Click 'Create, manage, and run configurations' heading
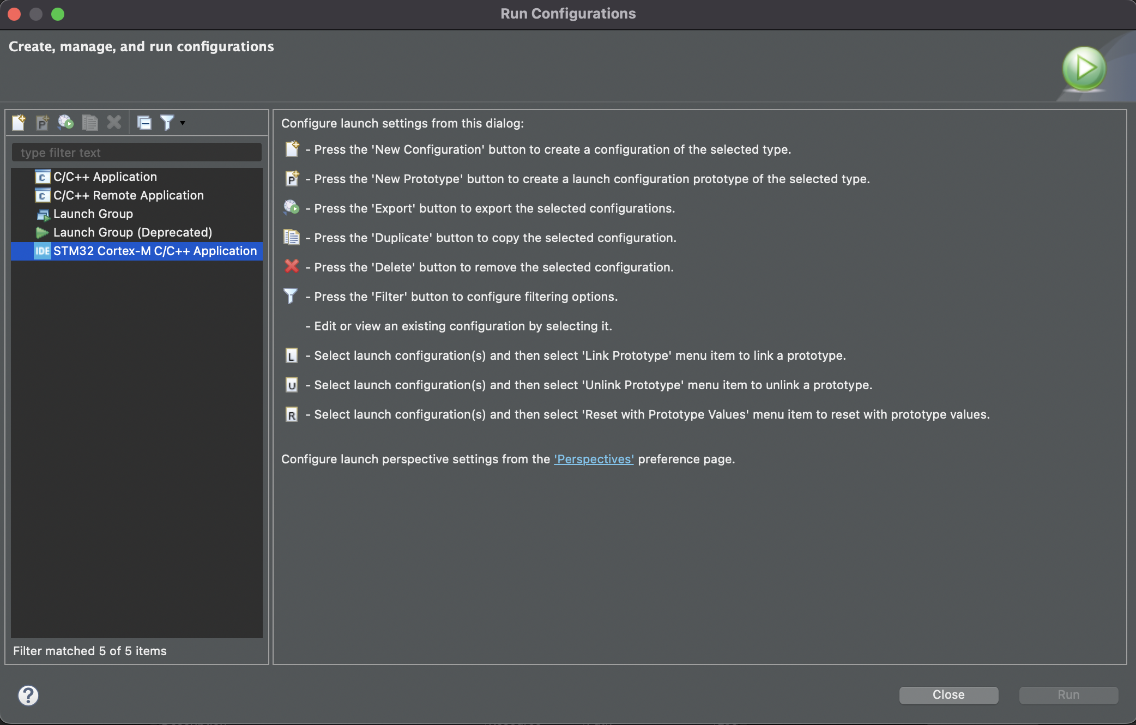The height and width of the screenshot is (725, 1136). pos(141,47)
